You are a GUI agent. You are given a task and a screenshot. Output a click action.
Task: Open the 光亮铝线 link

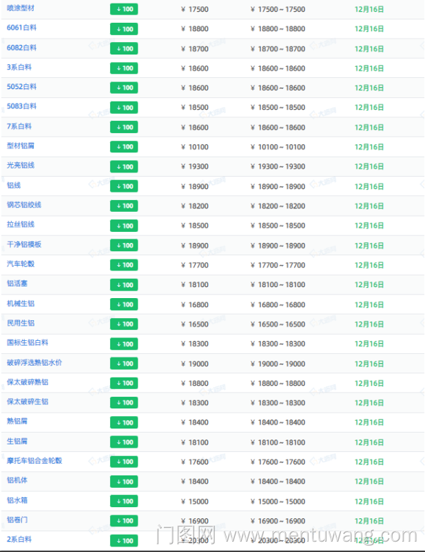[x=21, y=166]
